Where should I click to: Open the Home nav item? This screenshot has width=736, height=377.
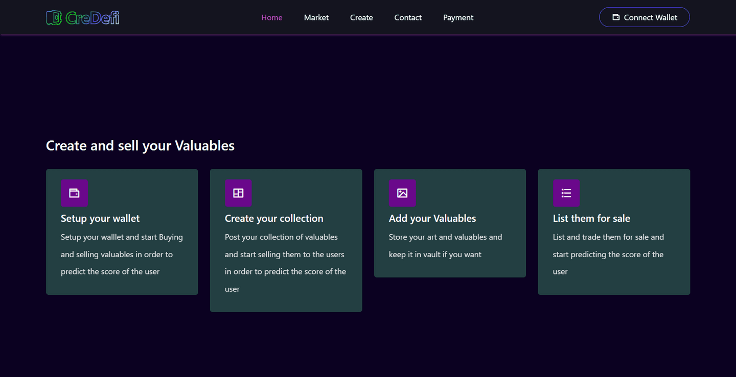(272, 17)
